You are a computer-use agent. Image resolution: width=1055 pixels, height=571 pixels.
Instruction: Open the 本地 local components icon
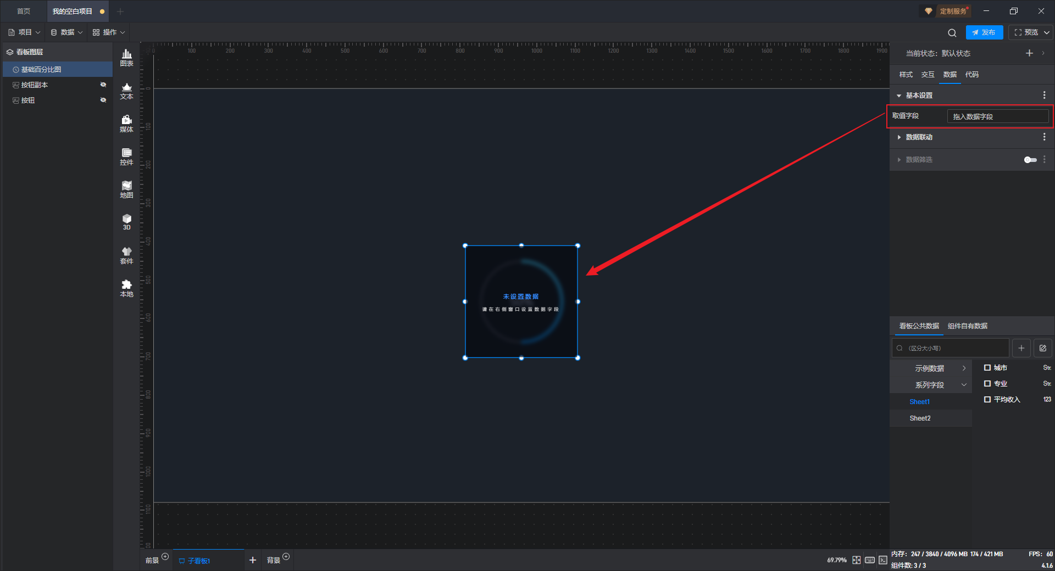point(126,288)
